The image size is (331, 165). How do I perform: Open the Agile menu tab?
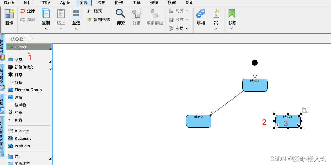coord(65,3)
